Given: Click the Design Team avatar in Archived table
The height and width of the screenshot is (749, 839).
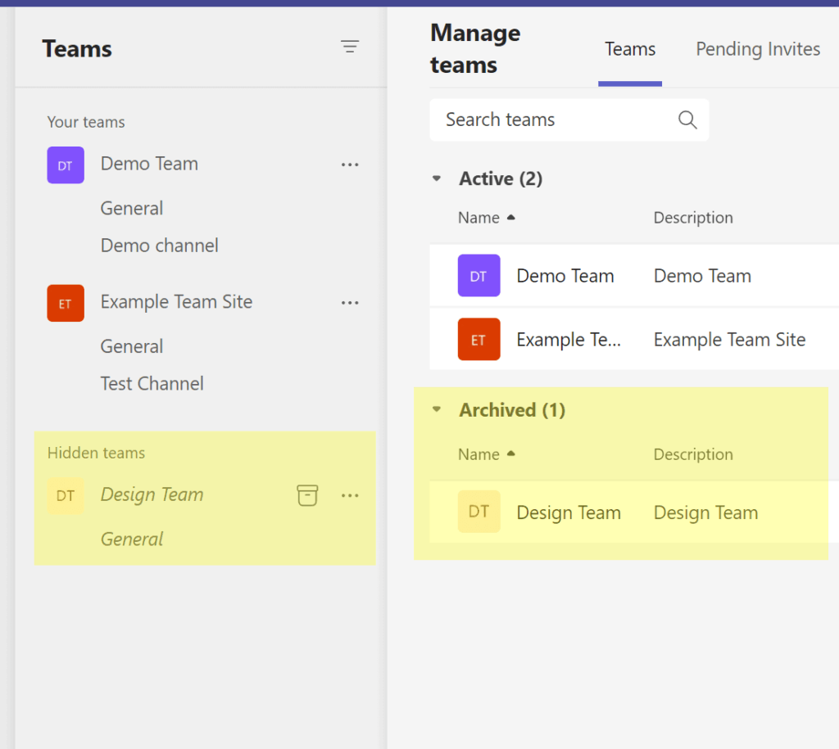Looking at the screenshot, I should [x=478, y=512].
